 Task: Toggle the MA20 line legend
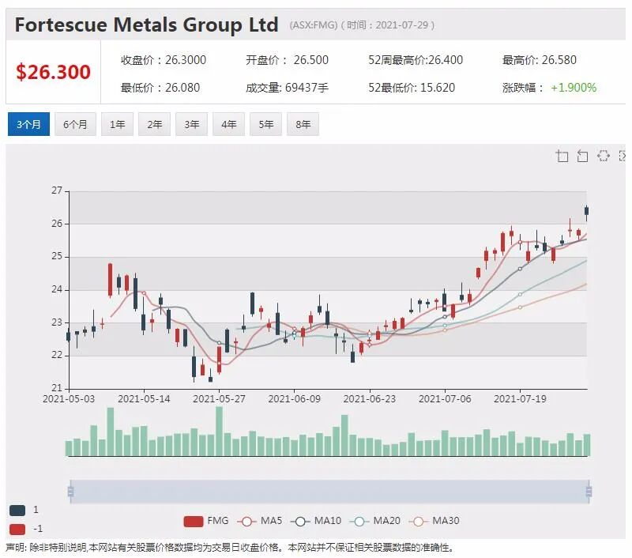pos(374,521)
